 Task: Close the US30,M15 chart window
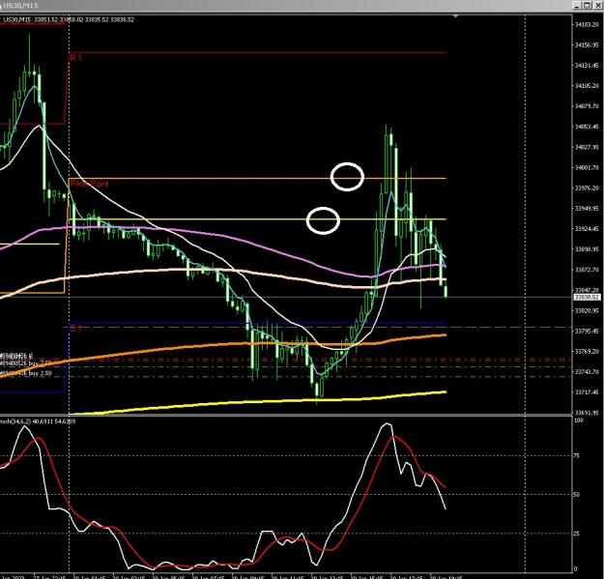596,5
